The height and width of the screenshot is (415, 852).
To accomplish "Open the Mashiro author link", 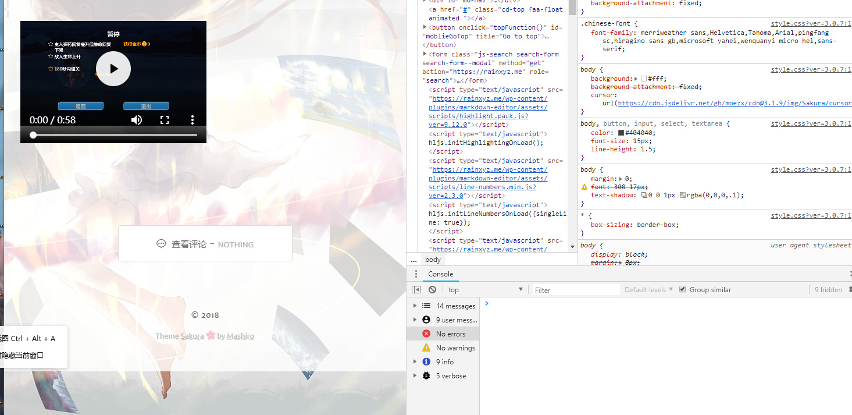I will point(240,336).
